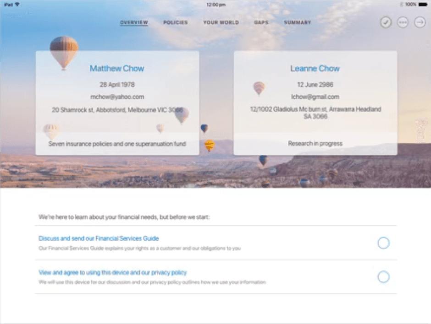Select the Gaps tab
Viewport: 431px width, 324px height.
coord(261,22)
